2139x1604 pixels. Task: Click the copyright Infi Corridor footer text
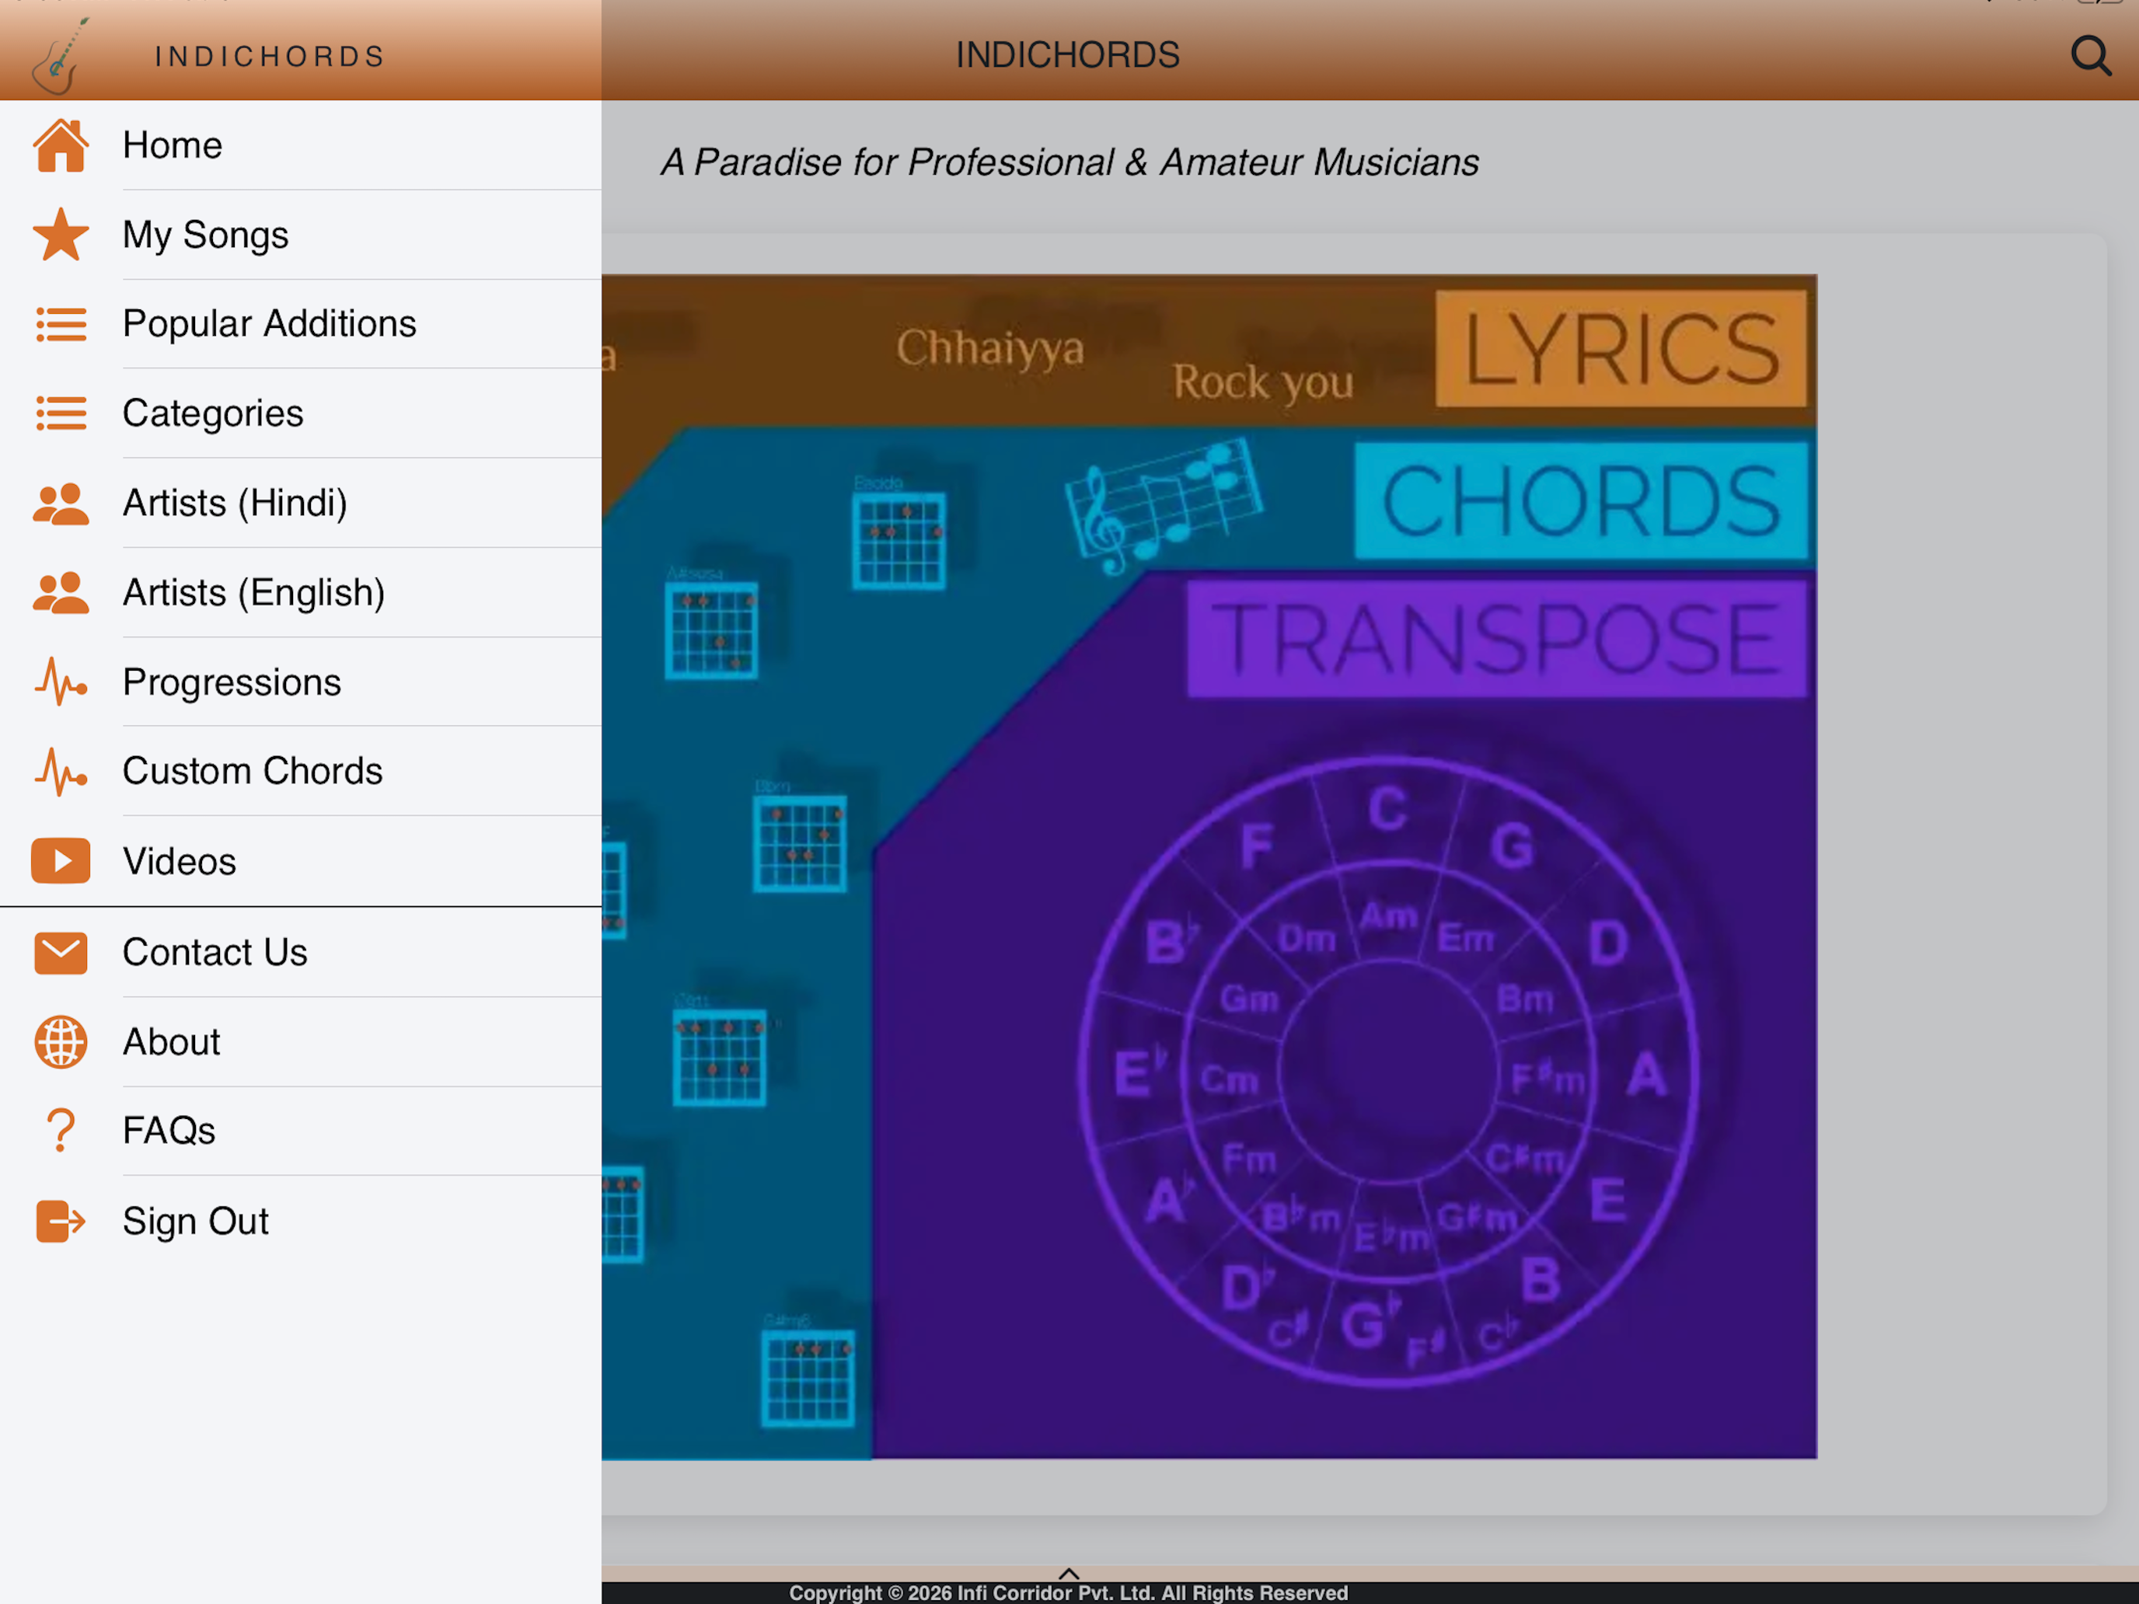pos(1069,1592)
